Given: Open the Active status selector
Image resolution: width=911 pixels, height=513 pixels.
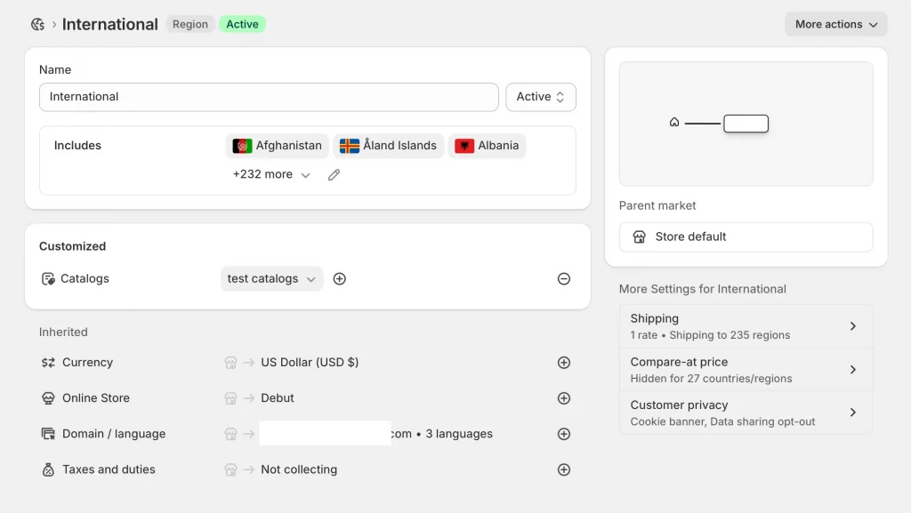Looking at the screenshot, I should point(540,97).
